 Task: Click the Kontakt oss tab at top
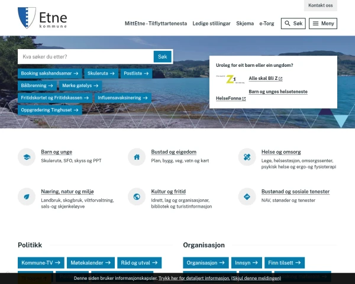tap(321, 5)
